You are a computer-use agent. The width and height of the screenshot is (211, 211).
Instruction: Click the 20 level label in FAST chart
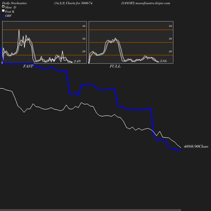[84, 51]
